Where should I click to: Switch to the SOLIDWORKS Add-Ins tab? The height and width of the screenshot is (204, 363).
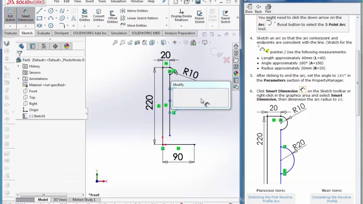[x=90, y=33]
